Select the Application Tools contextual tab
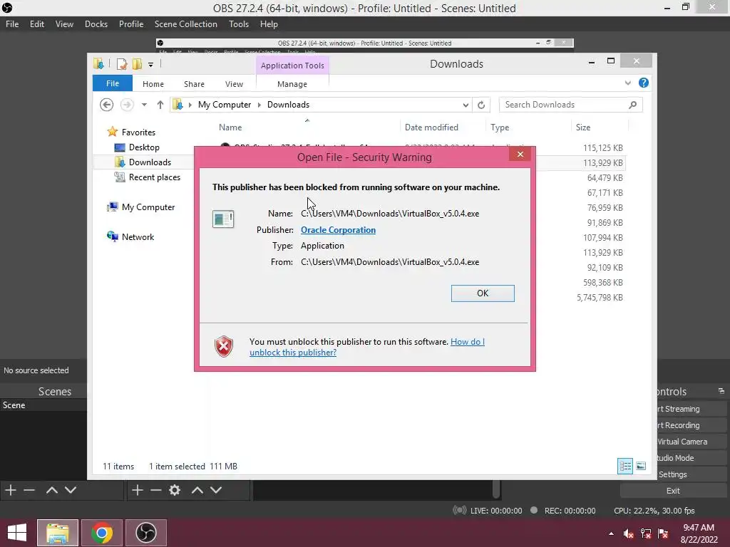 coord(292,66)
